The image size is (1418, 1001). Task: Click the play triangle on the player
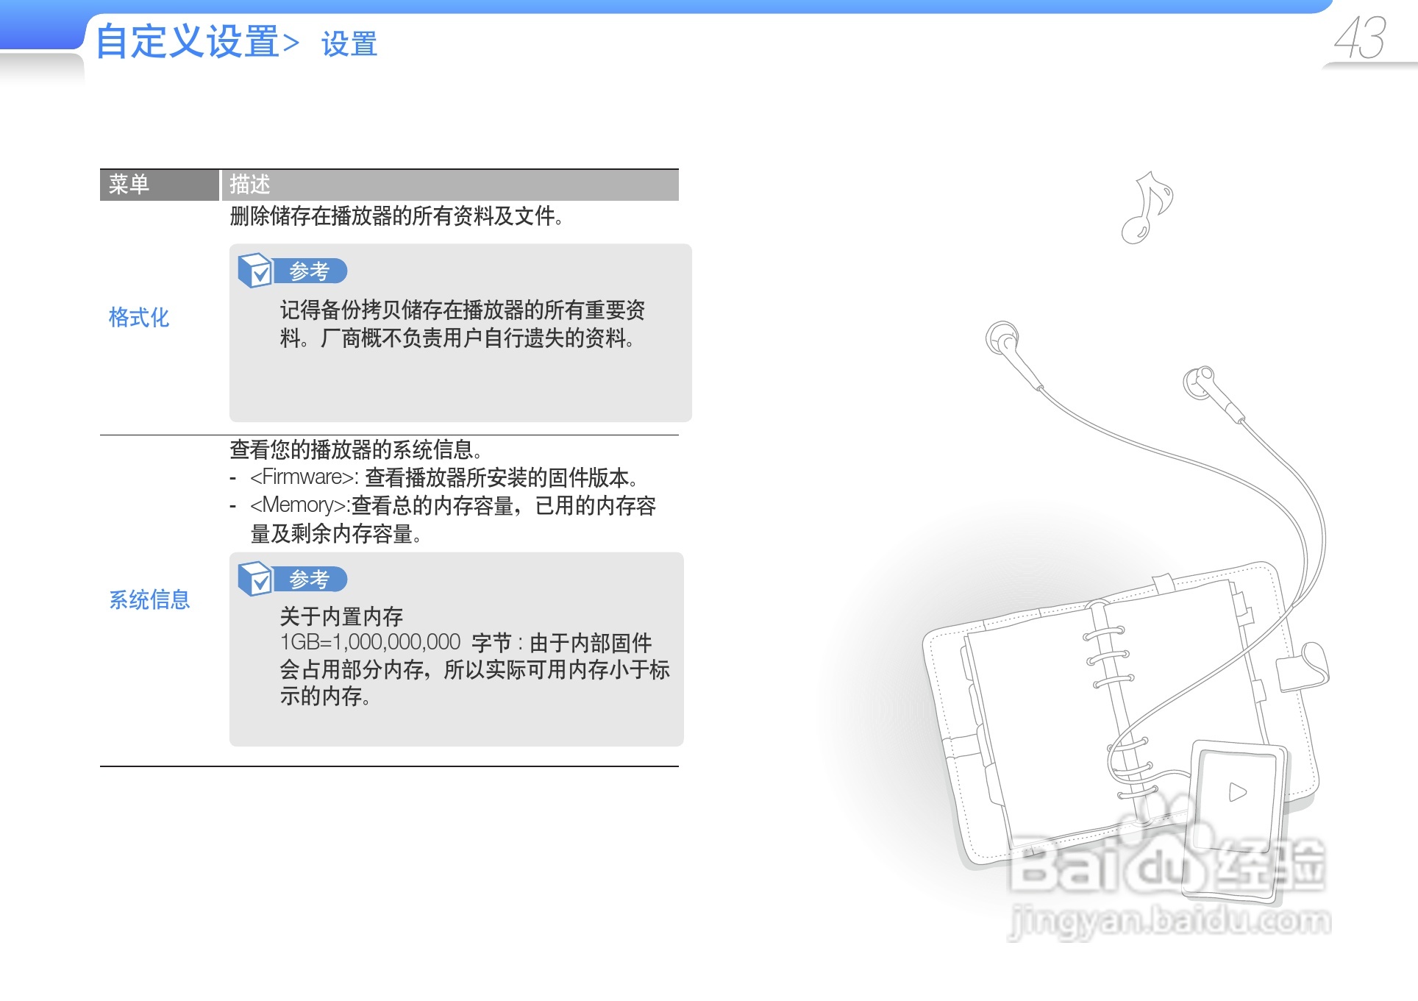[1238, 792]
